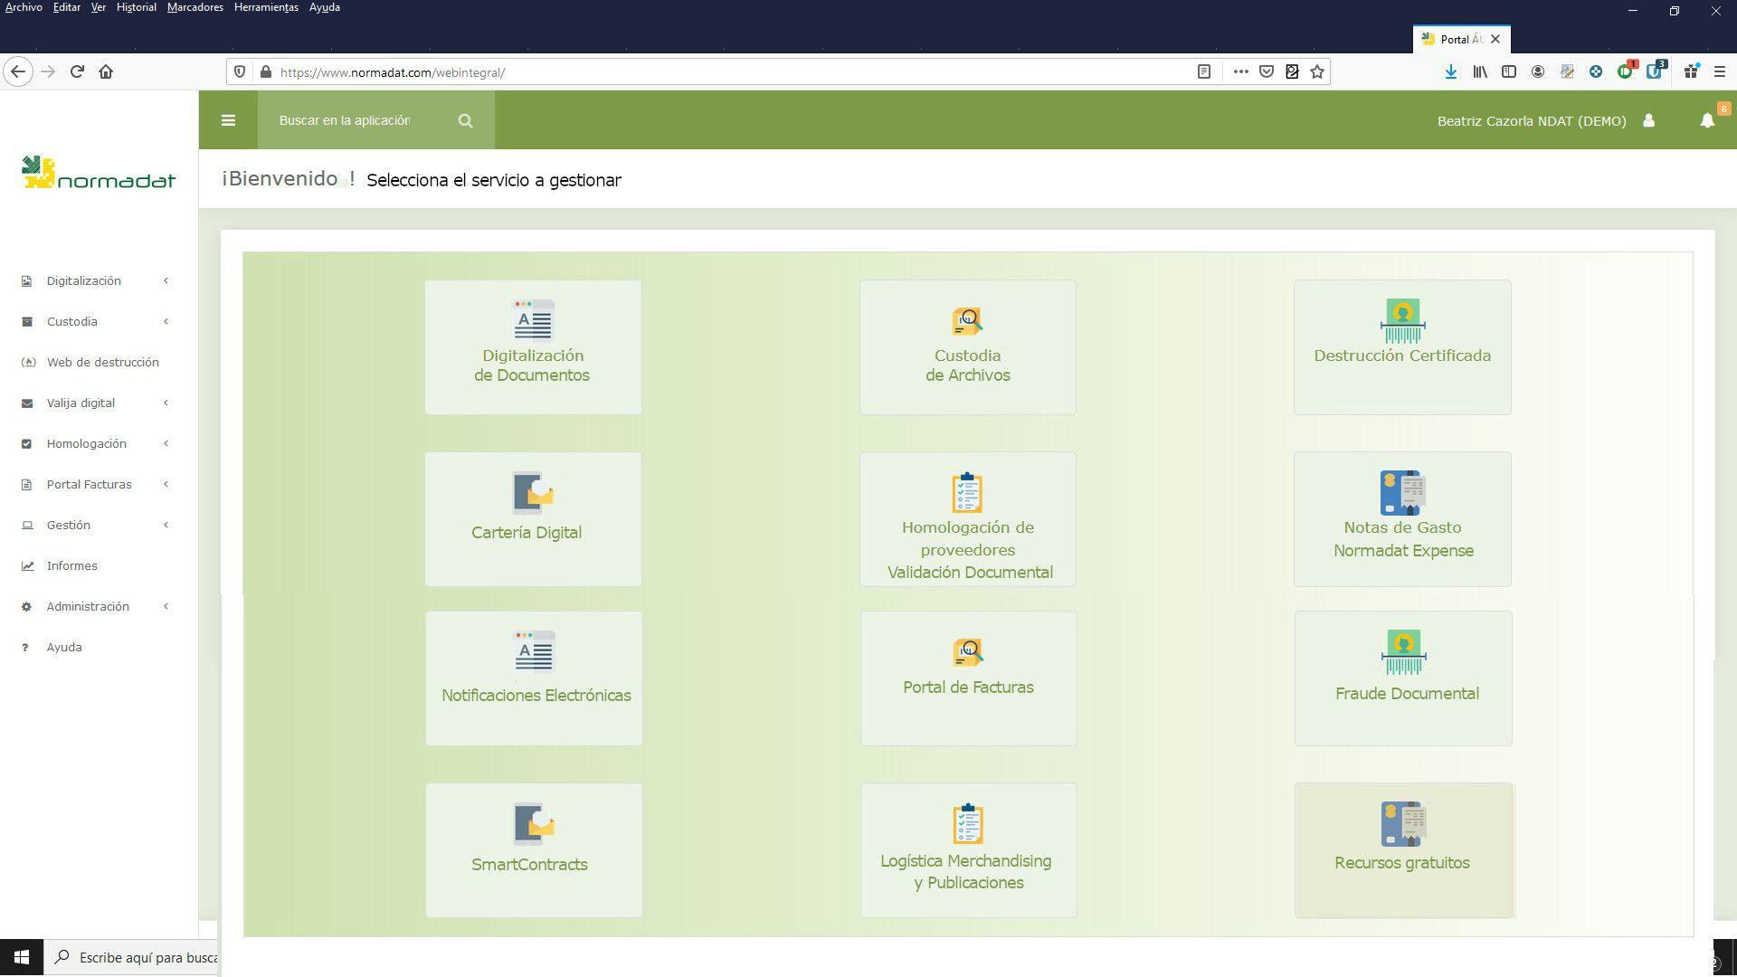Screen dimensions: 1737x977
Task: Click the Windows taskbar search box
Action: 131,957
